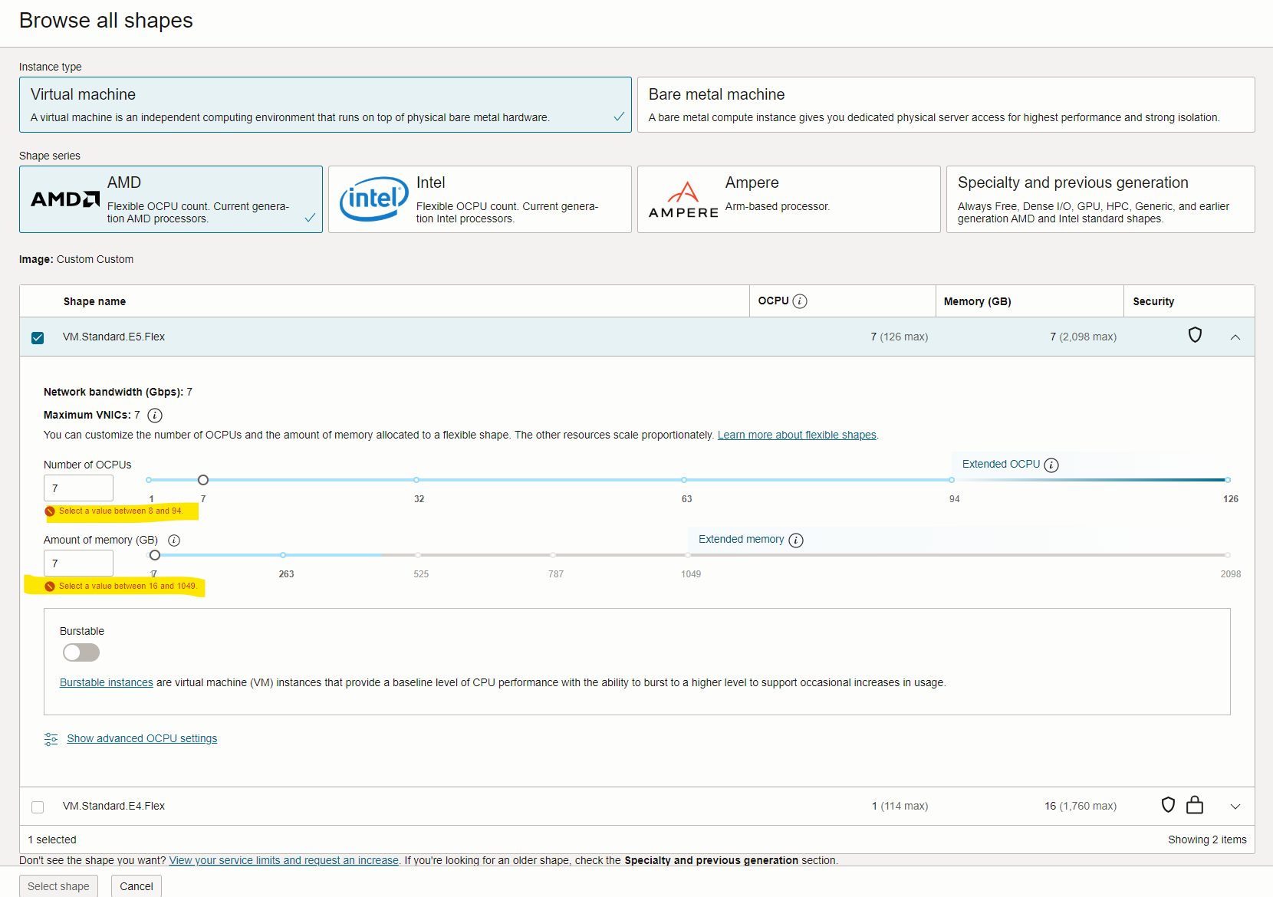
Task: Click the Amount of memory info icon
Action: click(174, 540)
